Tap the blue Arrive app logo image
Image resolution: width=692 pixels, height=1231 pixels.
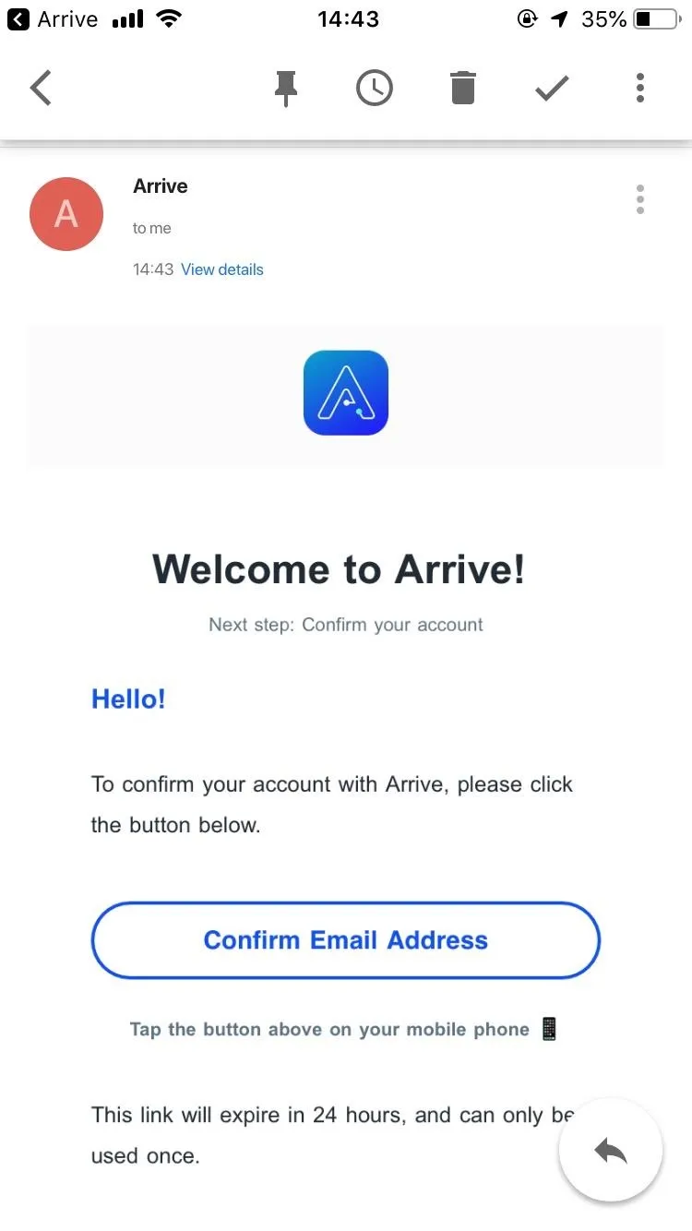pos(346,393)
